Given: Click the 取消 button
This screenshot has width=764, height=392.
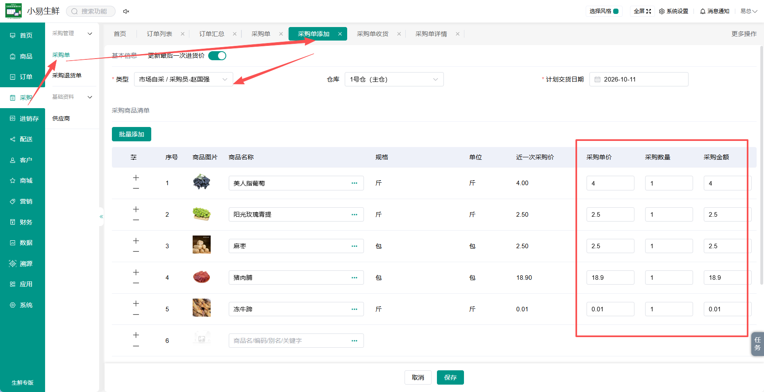Looking at the screenshot, I should point(418,378).
